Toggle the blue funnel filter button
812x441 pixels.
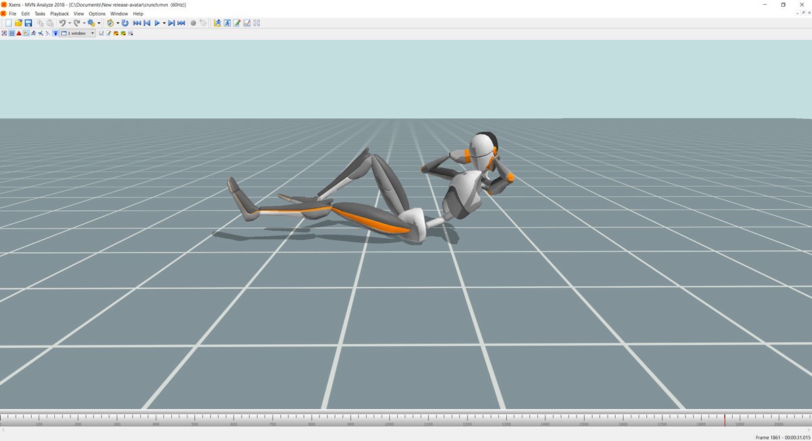55,33
